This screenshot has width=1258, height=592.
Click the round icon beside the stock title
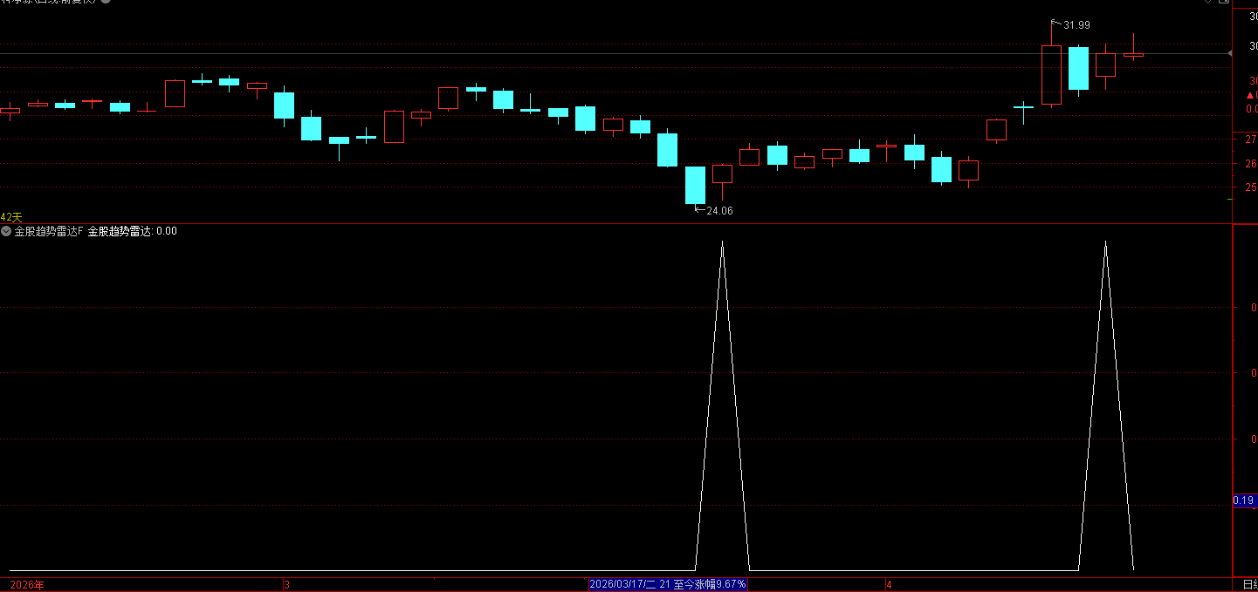point(106,2)
